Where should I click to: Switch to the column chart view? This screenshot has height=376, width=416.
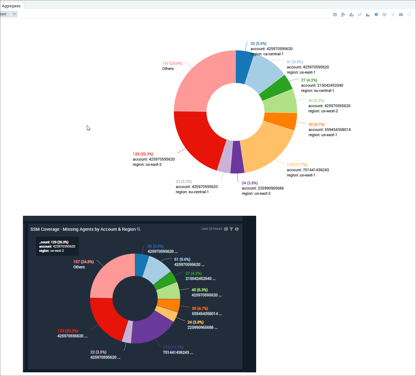tap(351, 14)
